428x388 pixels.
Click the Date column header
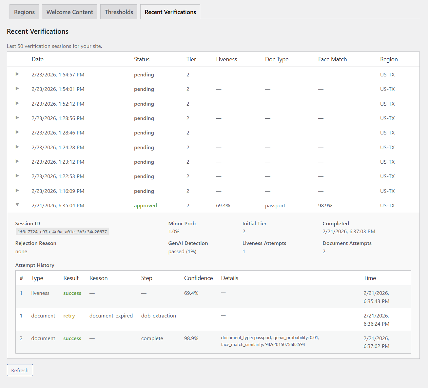pyautogui.click(x=38, y=59)
